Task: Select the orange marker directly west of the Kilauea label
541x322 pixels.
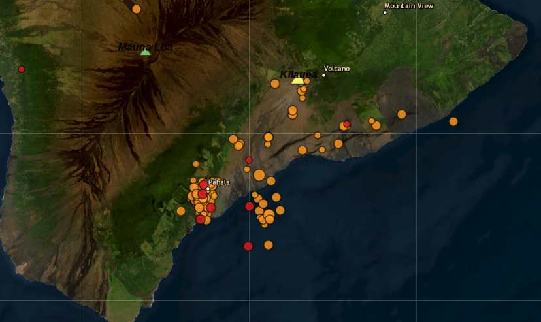Action: (275, 84)
